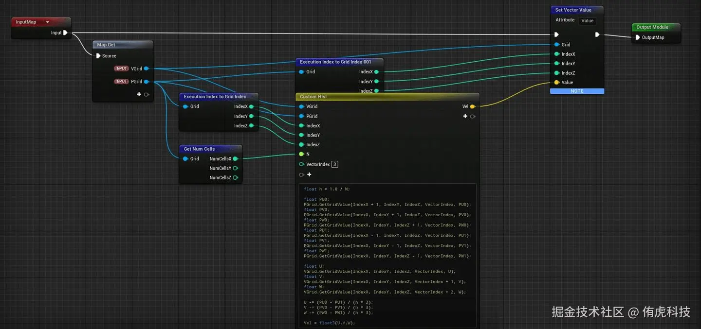Screen dimensions: 701x329
Task: Open the Attribute Value dropdown in Set Vector Value
Action: click(587, 20)
